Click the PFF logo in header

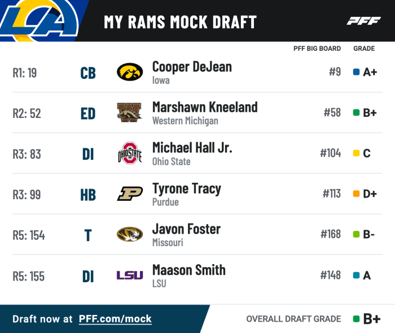click(x=363, y=21)
